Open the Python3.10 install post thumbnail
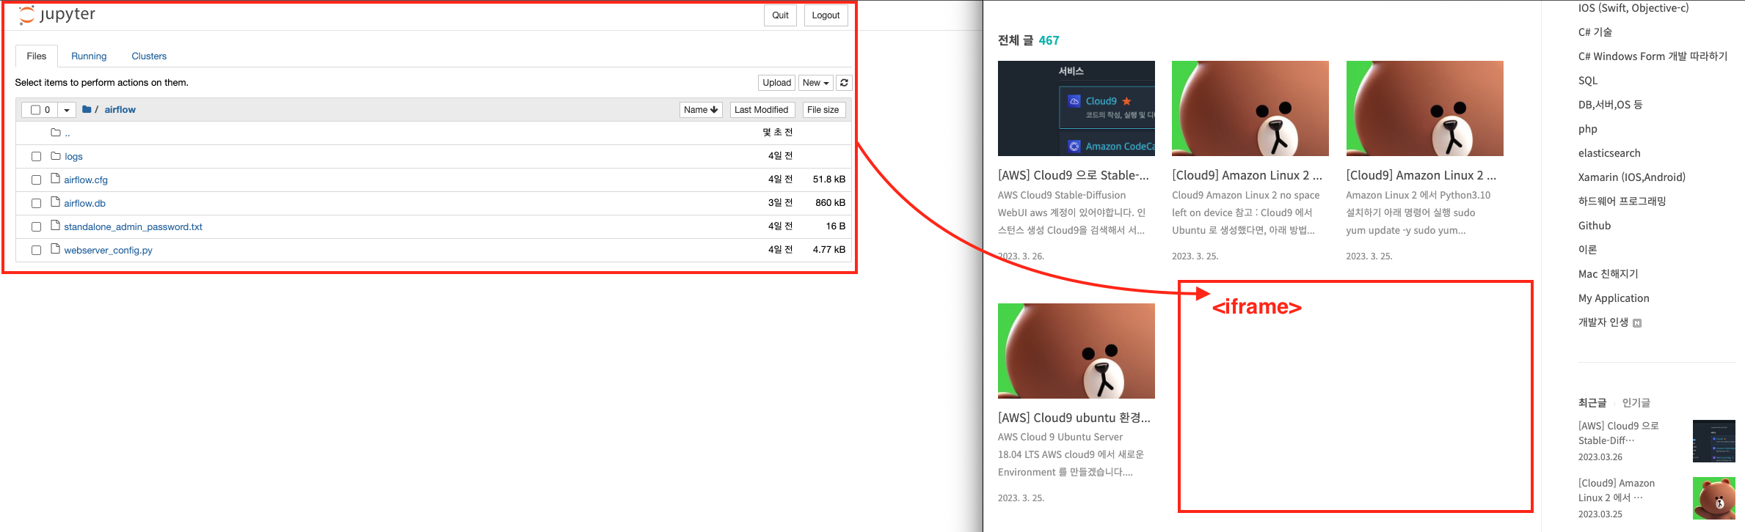Image resolution: width=1745 pixels, height=532 pixels. click(x=1425, y=108)
